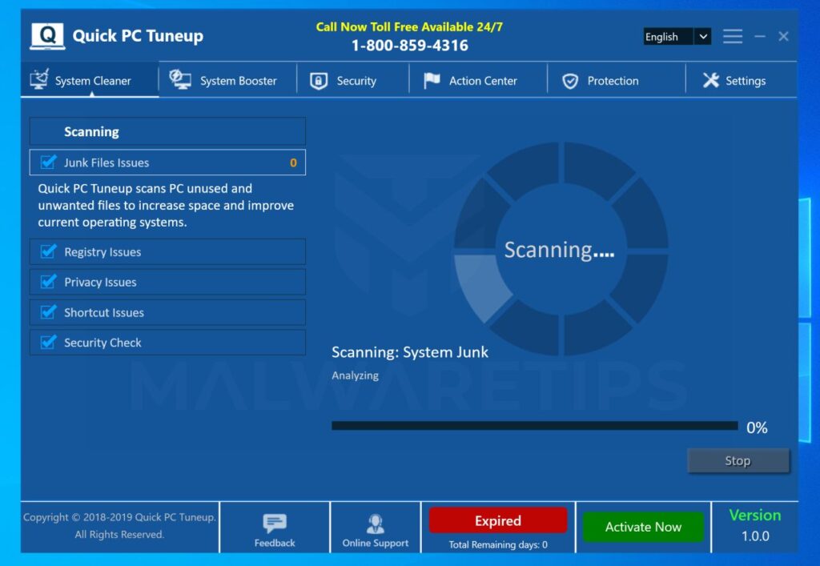Open the Protection tab

(x=617, y=80)
